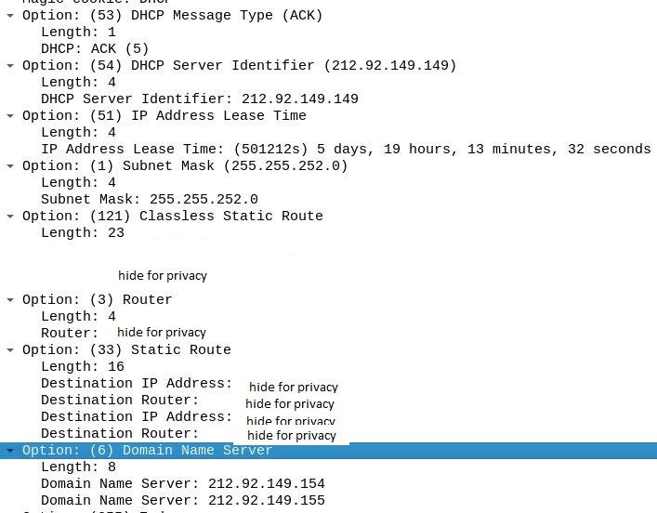Select Subnet Mask: 255.255.252.0 row

click(x=149, y=199)
